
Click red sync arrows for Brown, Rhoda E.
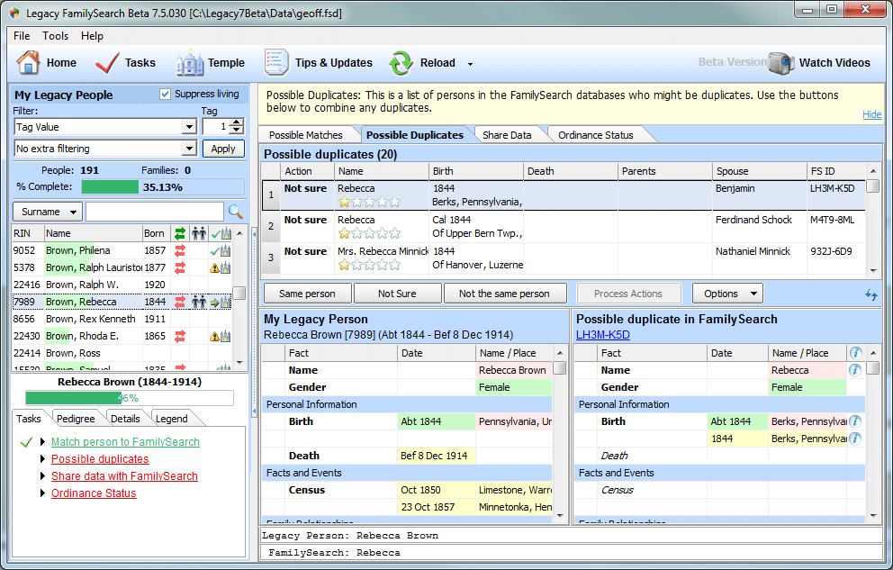point(180,336)
